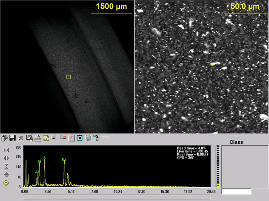Click the CPS = 367 readout
This screenshot has width=269, height=201.
click(185, 158)
